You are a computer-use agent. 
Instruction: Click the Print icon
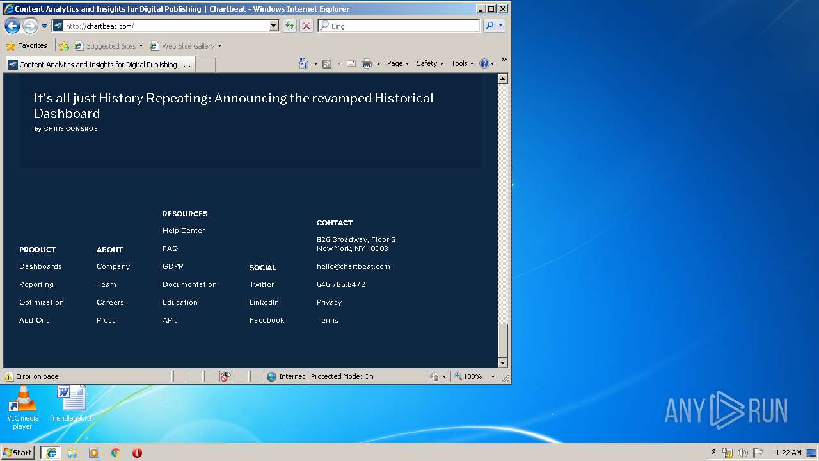[x=367, y=63]
